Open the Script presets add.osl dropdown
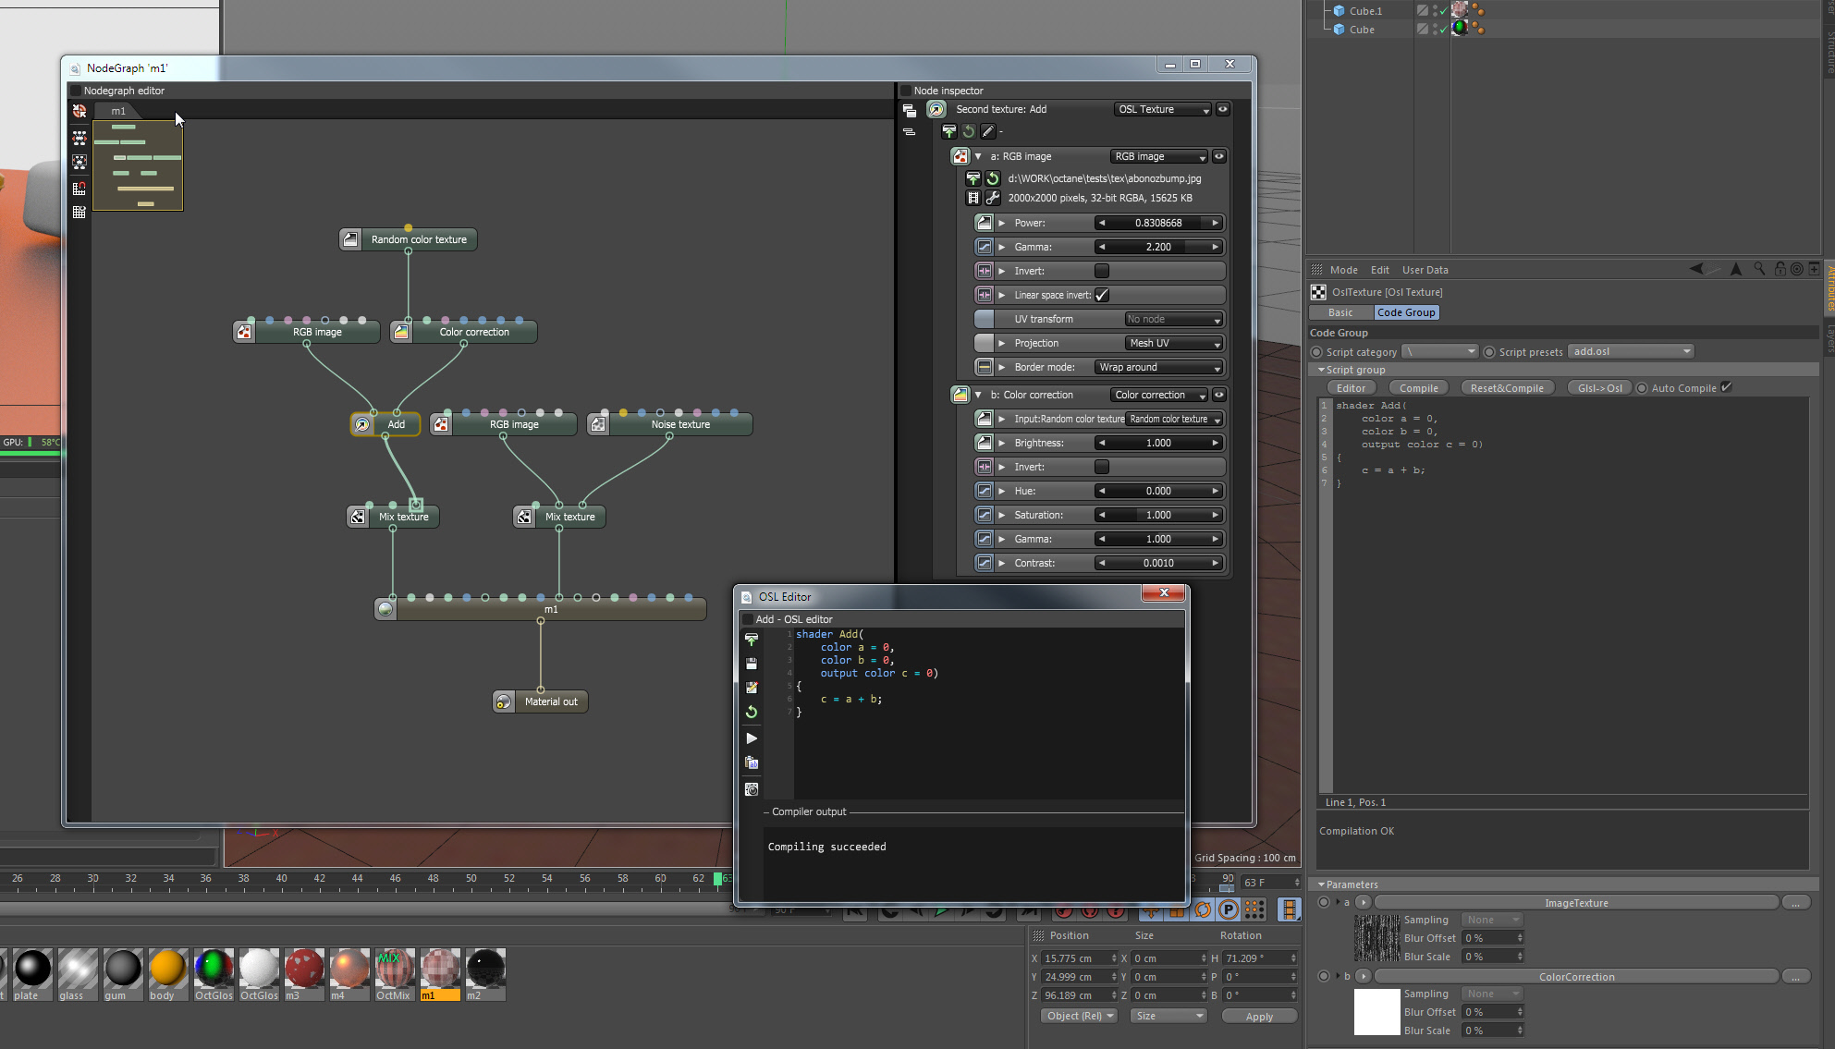 [1632, 351]
